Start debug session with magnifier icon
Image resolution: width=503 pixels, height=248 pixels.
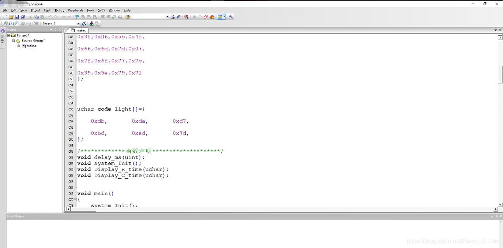(x=186, y=17)
